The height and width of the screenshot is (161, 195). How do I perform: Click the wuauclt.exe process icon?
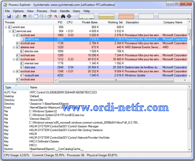tap(22, 75)
